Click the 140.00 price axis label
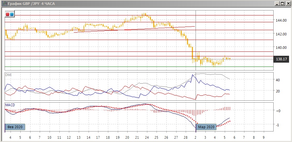Screen dimensions: 292x142 coord(281,47)
